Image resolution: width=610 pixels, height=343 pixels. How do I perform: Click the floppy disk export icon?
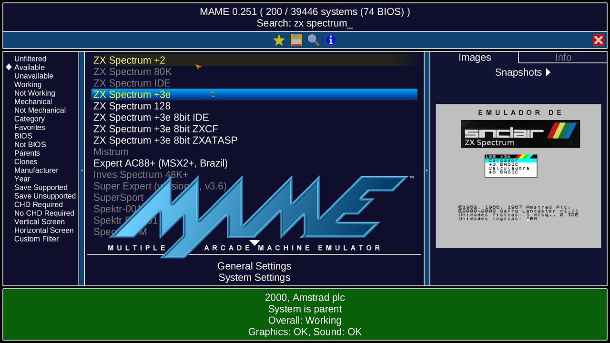pyautogui.click(x=296, y=40)
